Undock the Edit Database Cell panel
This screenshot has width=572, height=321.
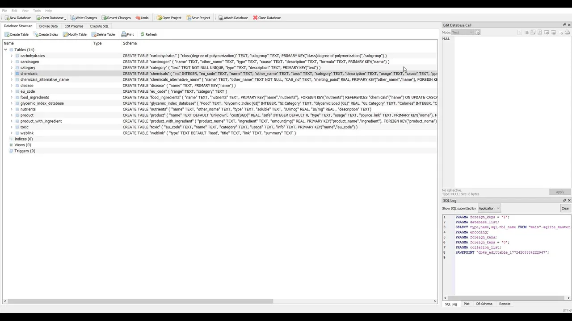pos(564,25)
